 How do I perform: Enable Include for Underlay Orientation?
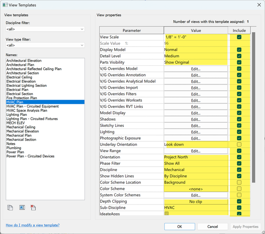[239, 145]
